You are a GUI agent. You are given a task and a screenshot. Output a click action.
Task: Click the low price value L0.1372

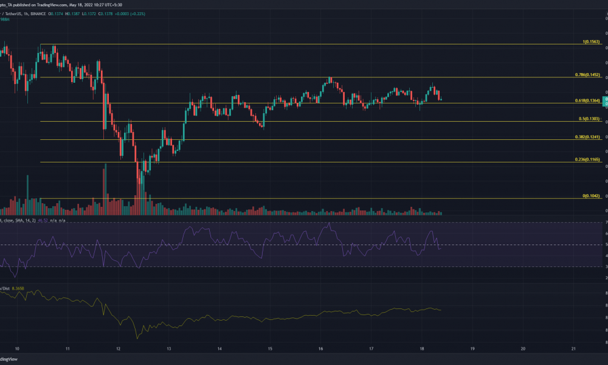click(x=89, y=14)
